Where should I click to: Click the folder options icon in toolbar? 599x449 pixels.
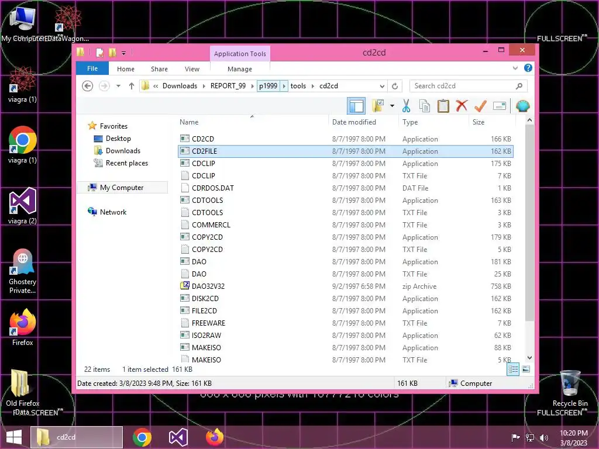[378, 106]
